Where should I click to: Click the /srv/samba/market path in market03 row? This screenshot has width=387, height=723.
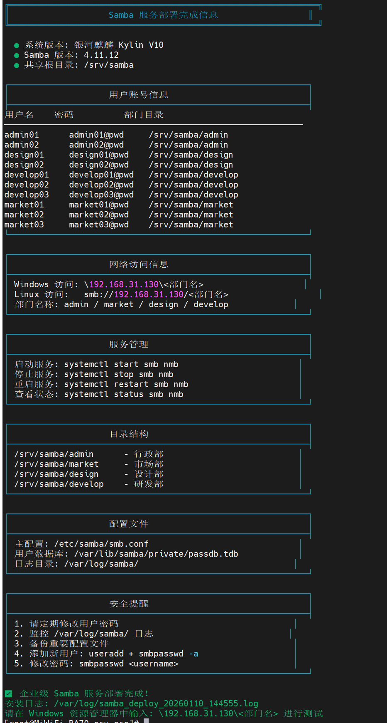[x=191, y=225]
